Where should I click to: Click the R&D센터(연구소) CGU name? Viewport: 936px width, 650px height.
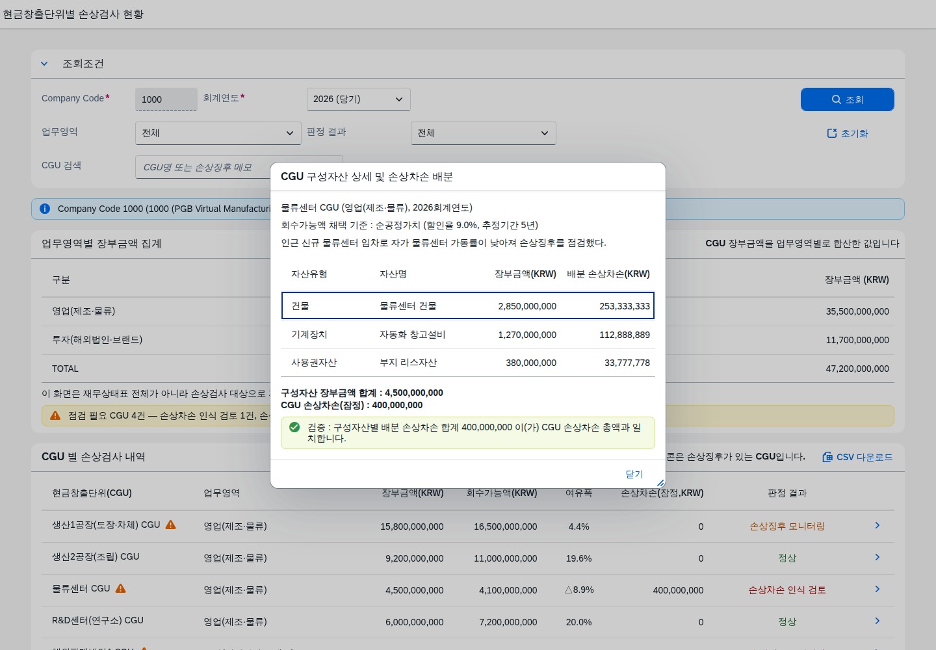tap(97, 620)
